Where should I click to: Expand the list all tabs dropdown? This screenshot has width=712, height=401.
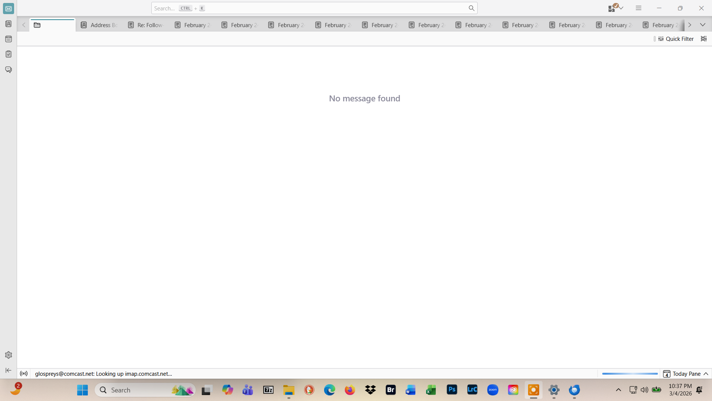coord(702,25)
